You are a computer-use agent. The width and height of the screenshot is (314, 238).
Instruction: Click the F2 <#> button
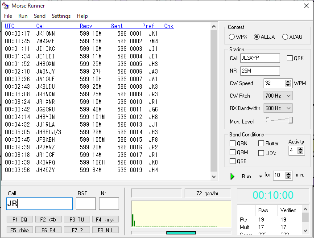tap(48, 219)
